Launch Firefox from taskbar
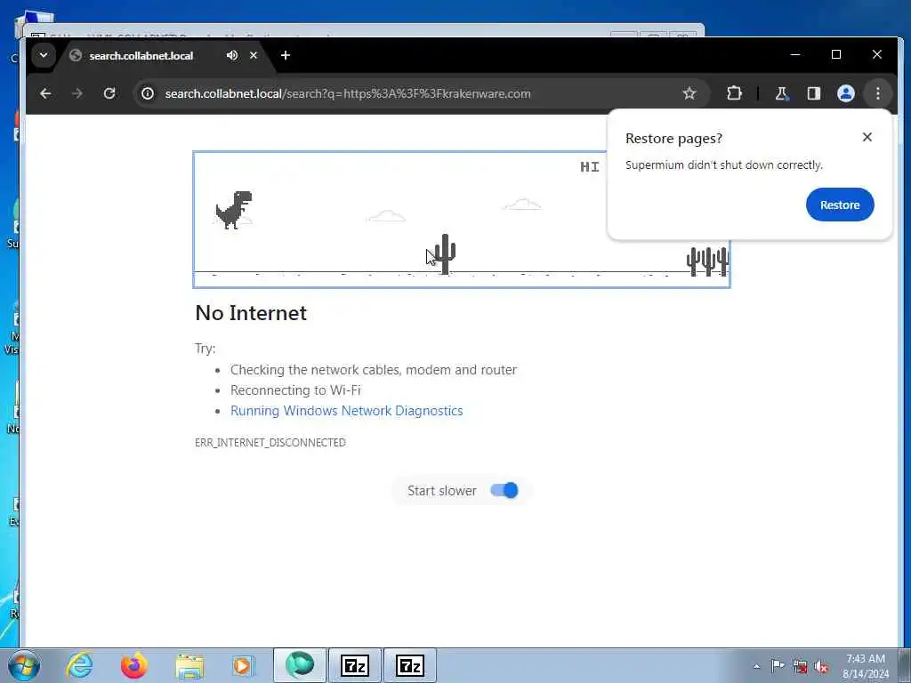This screenshot has height=683, width=911. tap(133, 665)
